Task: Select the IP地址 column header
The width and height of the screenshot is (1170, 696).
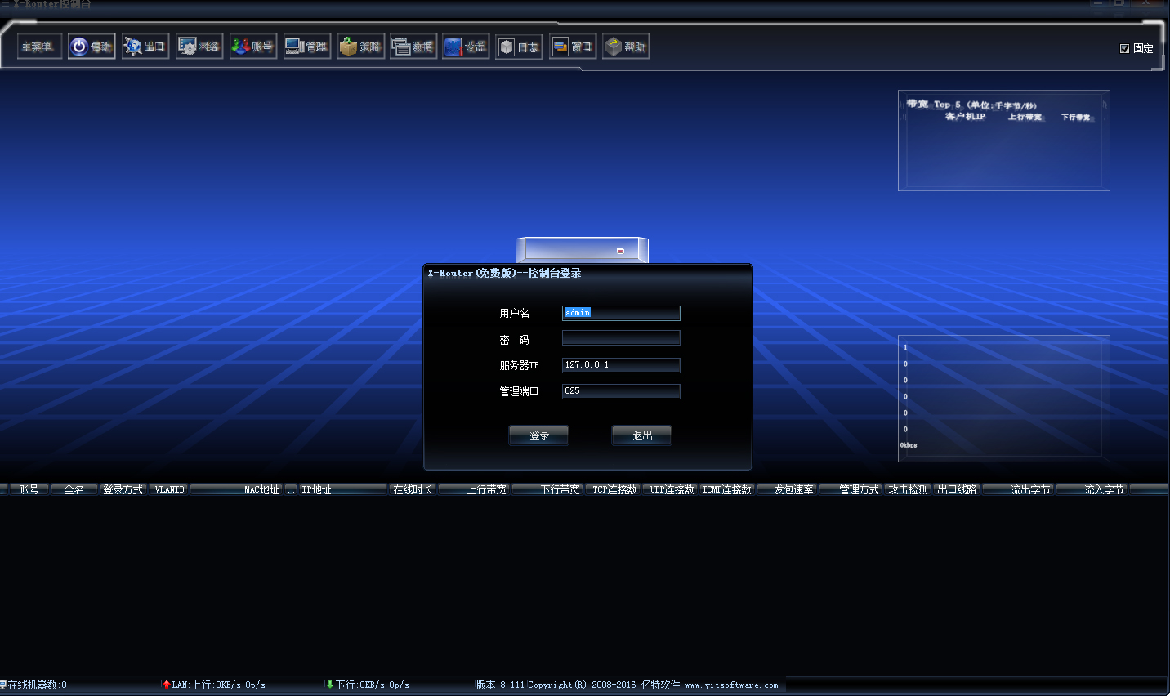Action: 343,489
